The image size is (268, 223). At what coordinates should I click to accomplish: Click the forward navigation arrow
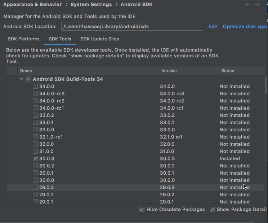[x=257, y=5]
